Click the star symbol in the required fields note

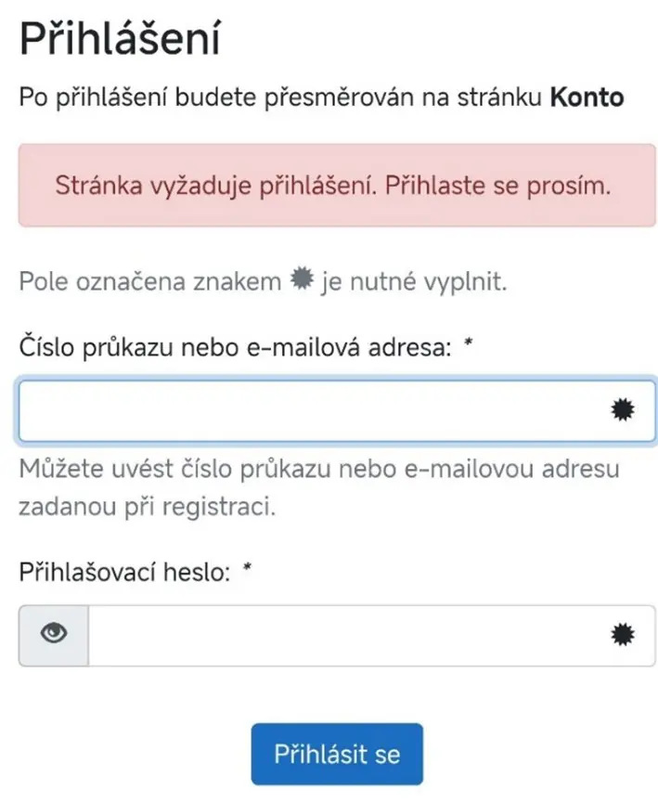coord(300,279)
